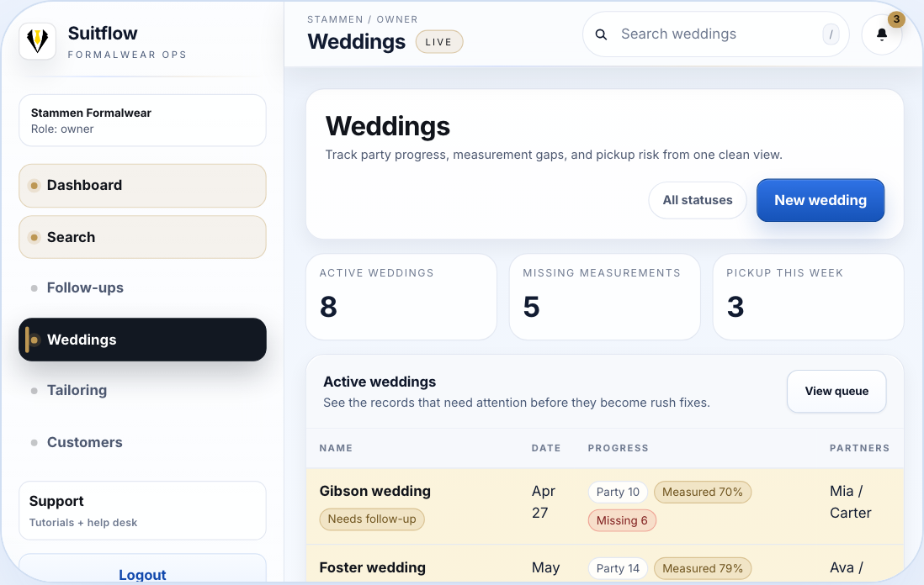Click the NAME column header
Screen dimensions: 924x585
coord(336,448)
